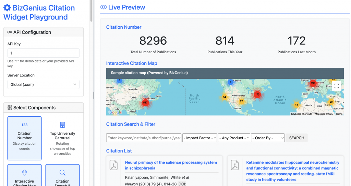Click the eye icon beside Live Preview
The width and height of the screenshot is (351, 186).
[104, 8]
